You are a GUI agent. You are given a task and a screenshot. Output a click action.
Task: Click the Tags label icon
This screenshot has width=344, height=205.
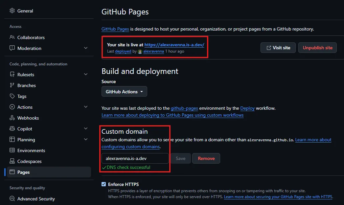[x=12, y=96]
